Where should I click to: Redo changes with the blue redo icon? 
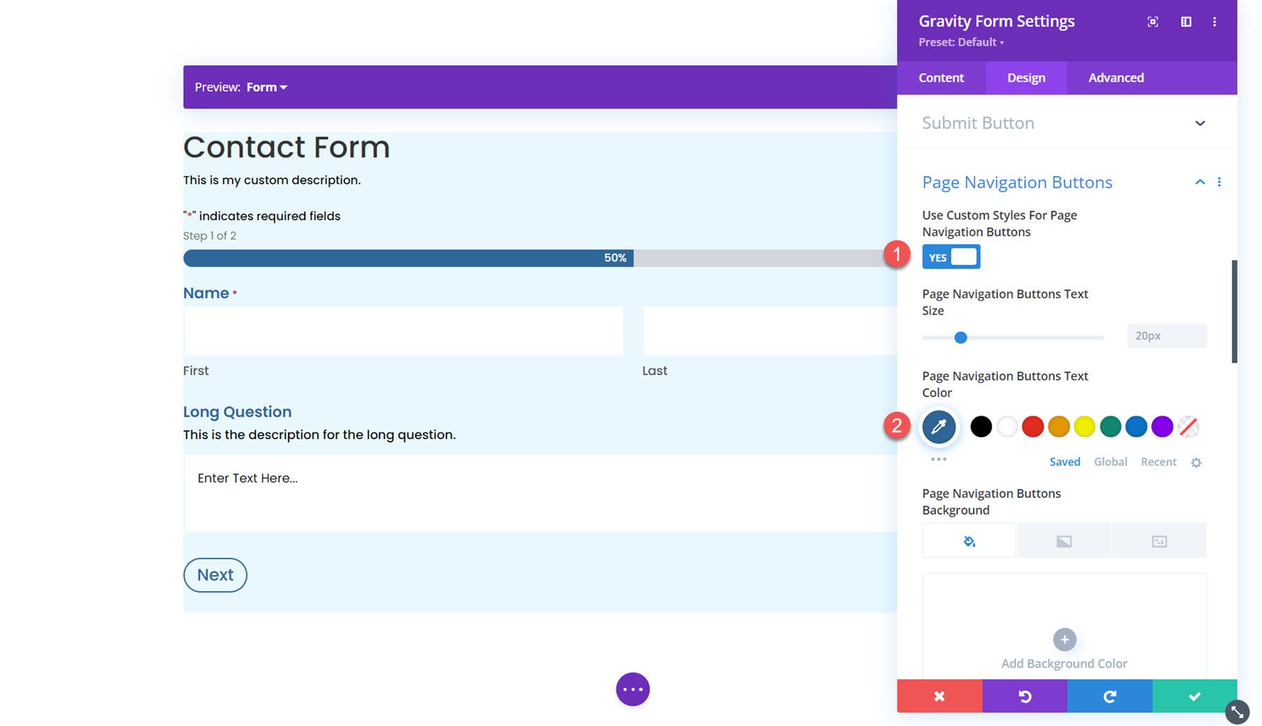(x=1109, y=696)
